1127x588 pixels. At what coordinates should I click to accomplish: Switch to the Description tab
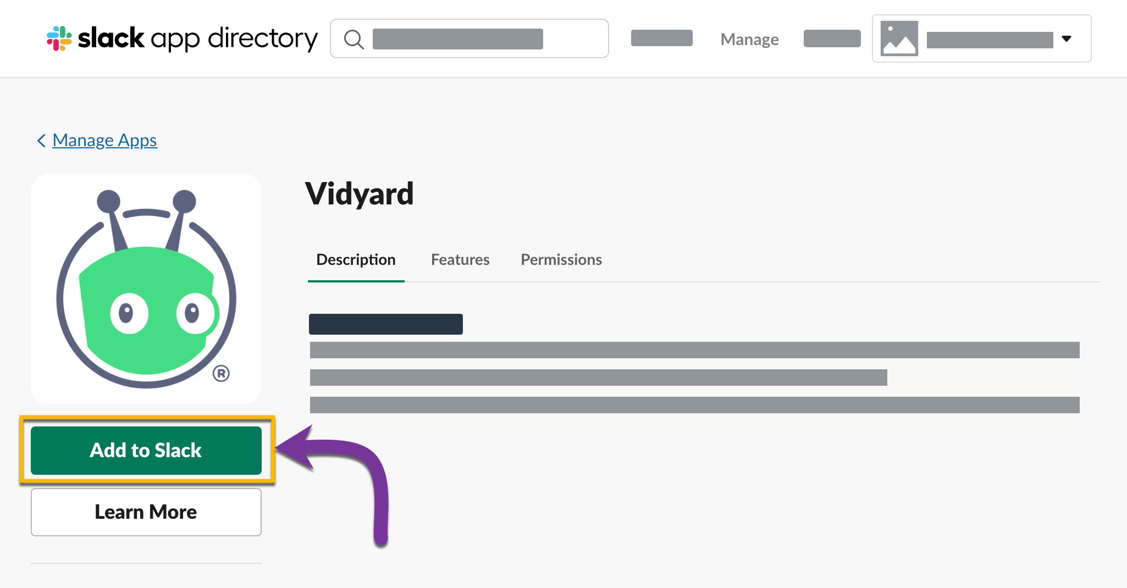tap(356, 259)
